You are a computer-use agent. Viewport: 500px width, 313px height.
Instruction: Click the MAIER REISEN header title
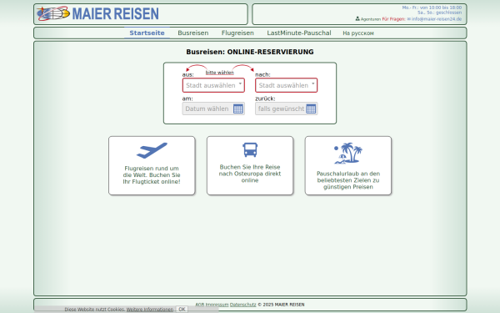click(116, 13)
